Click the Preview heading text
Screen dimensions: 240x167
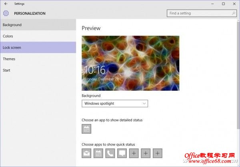click(x=91, y=28)
